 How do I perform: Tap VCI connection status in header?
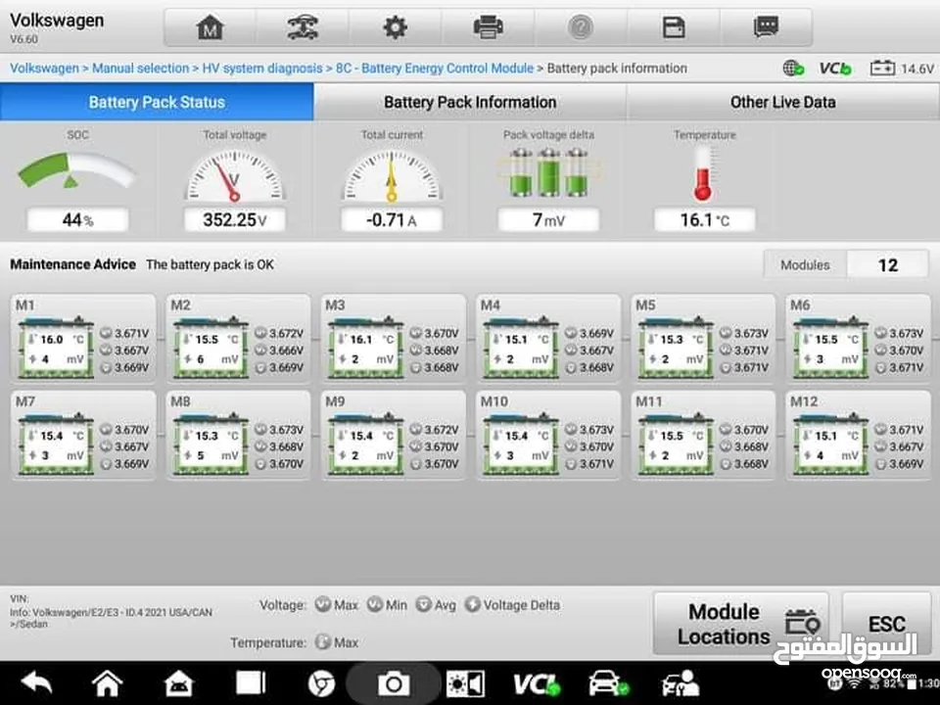(x=835, y=69)
